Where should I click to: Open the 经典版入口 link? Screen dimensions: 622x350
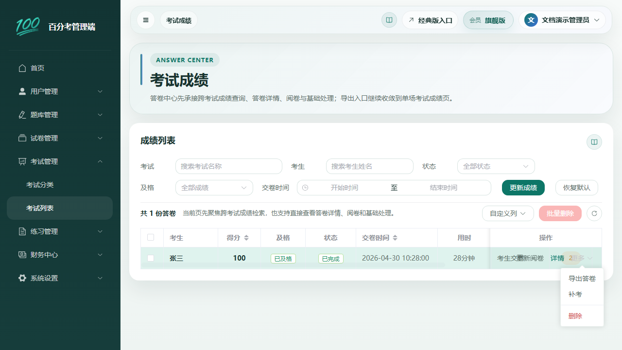point(430,20)
